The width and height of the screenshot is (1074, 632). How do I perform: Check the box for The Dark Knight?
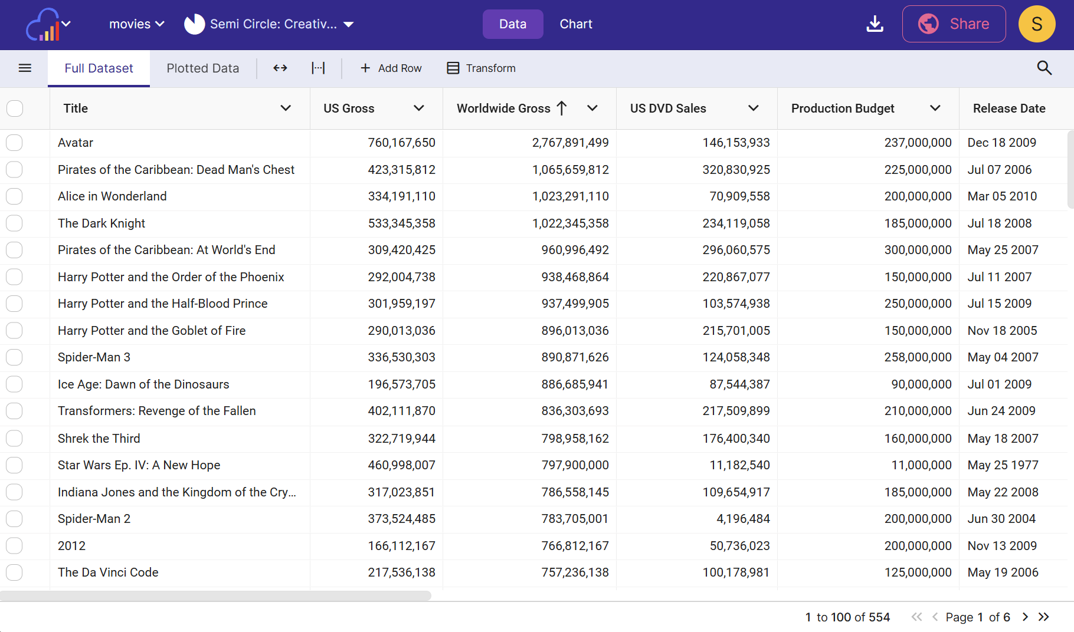[15, 223]
